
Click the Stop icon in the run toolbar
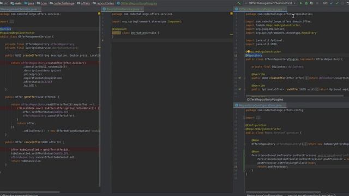point(317,3)
